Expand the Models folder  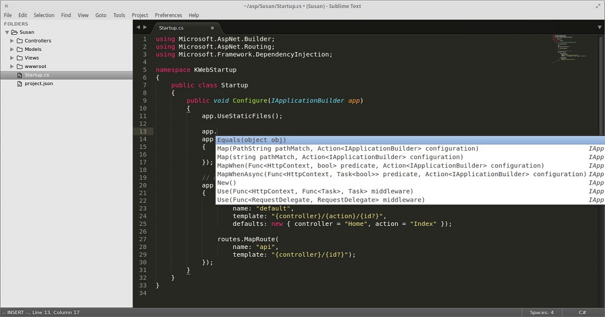pyautogui.click(x=12, y=49)
